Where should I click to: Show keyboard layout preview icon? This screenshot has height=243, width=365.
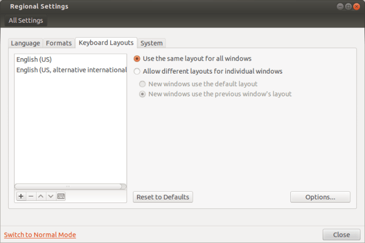pos(61,196)
